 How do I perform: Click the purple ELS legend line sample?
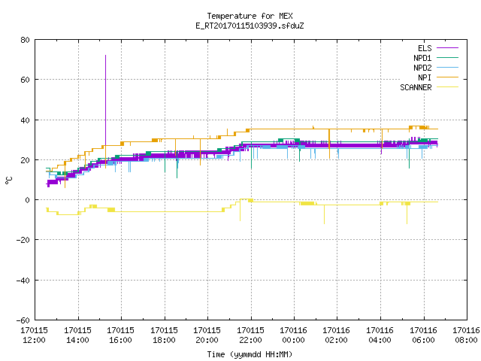(447, 48)
